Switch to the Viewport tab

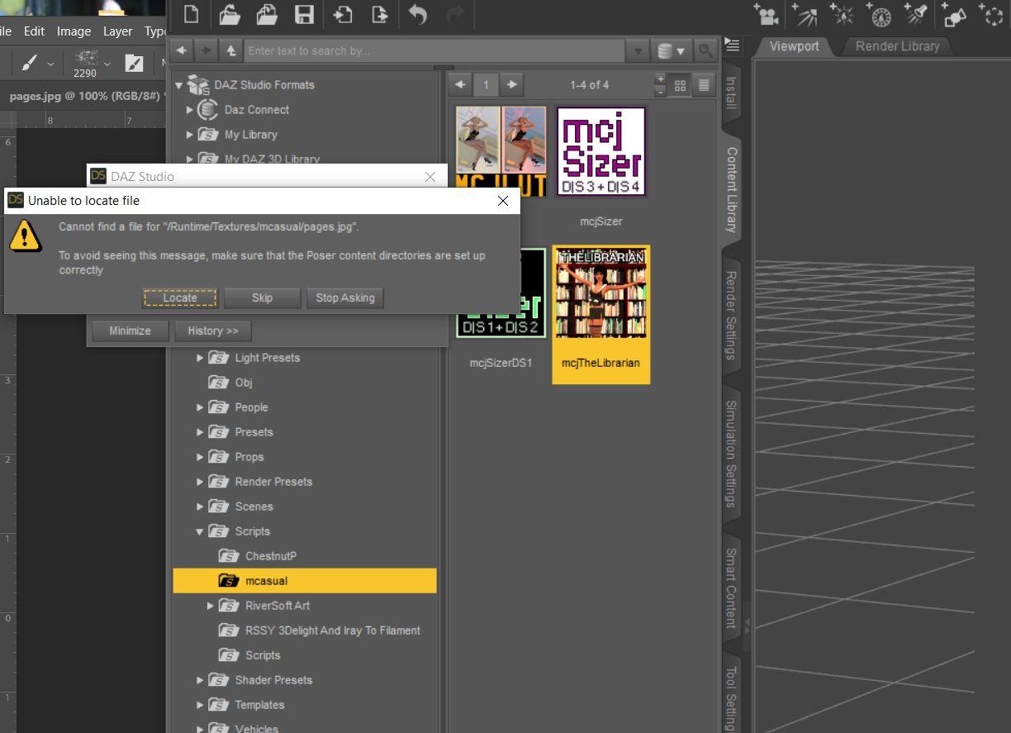[794, 46]
